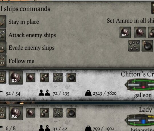Choose round shot ammo for the galleon
Screen dimensions: 154x131
[x=31, y=77]
